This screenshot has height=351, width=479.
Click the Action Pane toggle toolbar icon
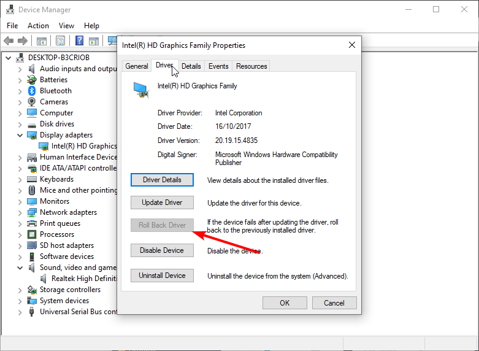click(x=94, y=40)
